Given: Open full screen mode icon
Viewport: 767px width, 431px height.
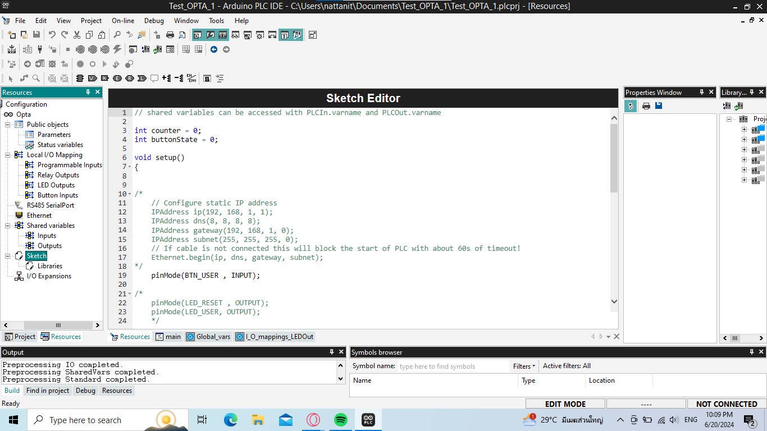Looking at the screenshot, I should point(313,35).
